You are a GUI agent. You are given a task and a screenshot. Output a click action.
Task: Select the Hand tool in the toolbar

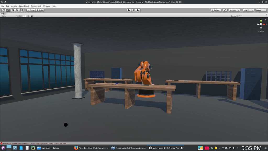pyautogui.click(x=3, y=10)
